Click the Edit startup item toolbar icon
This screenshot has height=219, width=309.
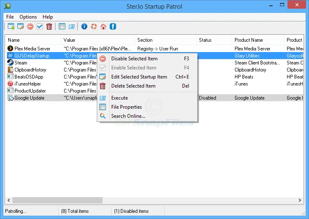click(x=21, y=26)
